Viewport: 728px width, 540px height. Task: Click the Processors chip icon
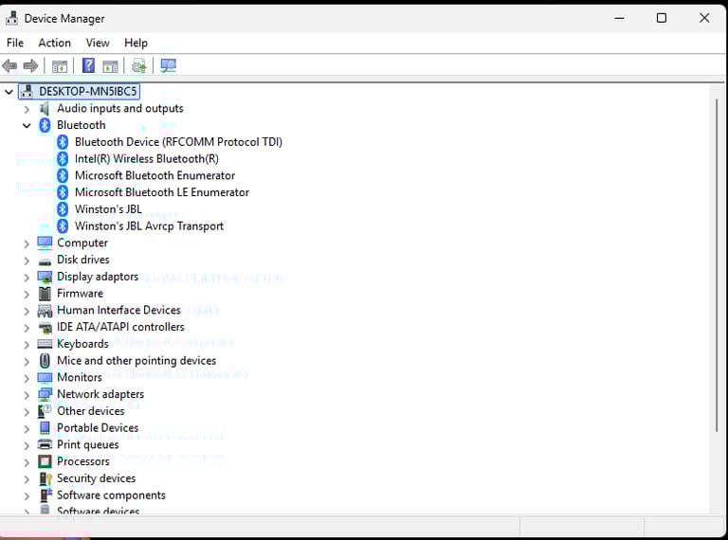click(45, 461)
